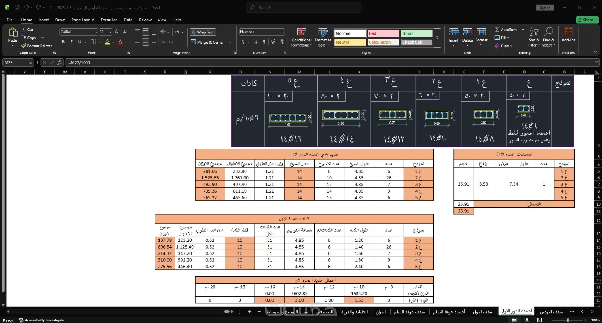Open the Formulas ribbon tab

[109, 20]
